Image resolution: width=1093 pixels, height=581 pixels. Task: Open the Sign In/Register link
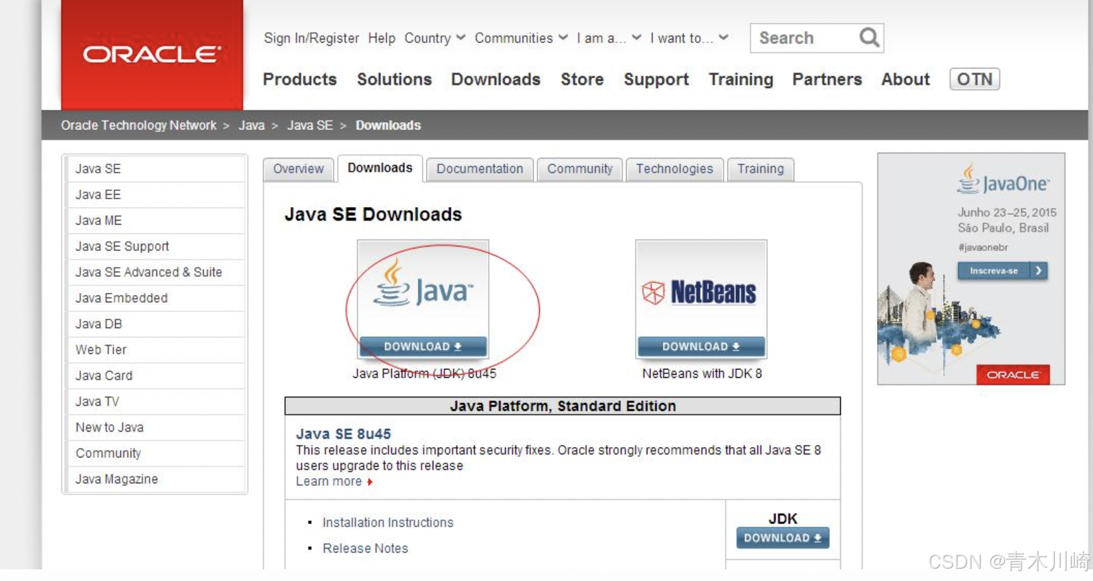coord(311,38)
